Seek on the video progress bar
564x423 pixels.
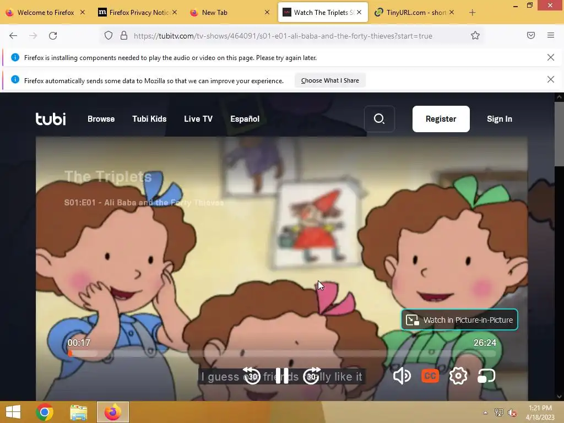tap(282, 354)
